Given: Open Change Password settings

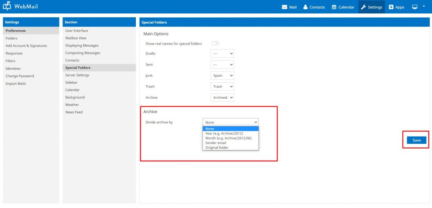Looking at the screenshot, I should click(x=20, y=76).
